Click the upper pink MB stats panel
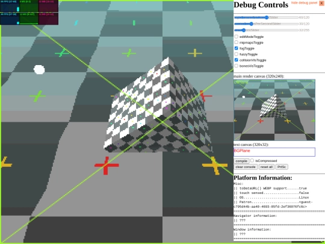The image size is (325, 244). coord(49,6)
